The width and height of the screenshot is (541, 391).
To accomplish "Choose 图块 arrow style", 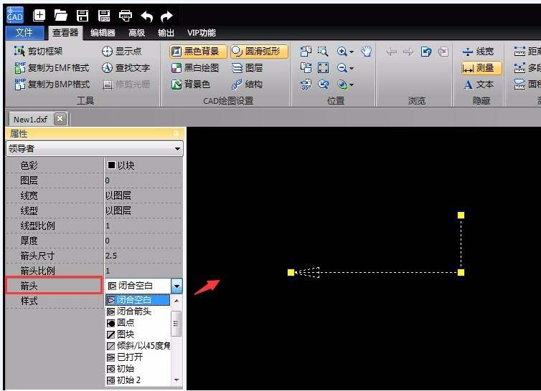I will [x=138, y=334].
